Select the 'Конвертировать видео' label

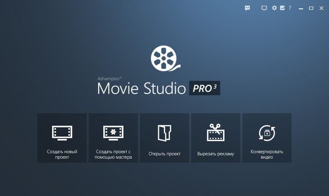point(267,154)
